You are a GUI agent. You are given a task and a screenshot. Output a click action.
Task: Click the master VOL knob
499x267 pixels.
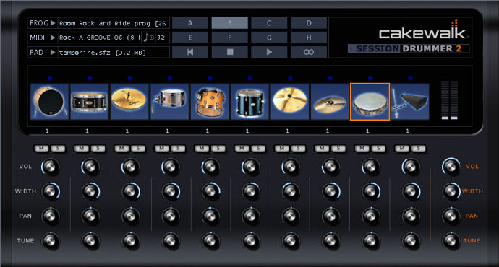coord(451,167)
